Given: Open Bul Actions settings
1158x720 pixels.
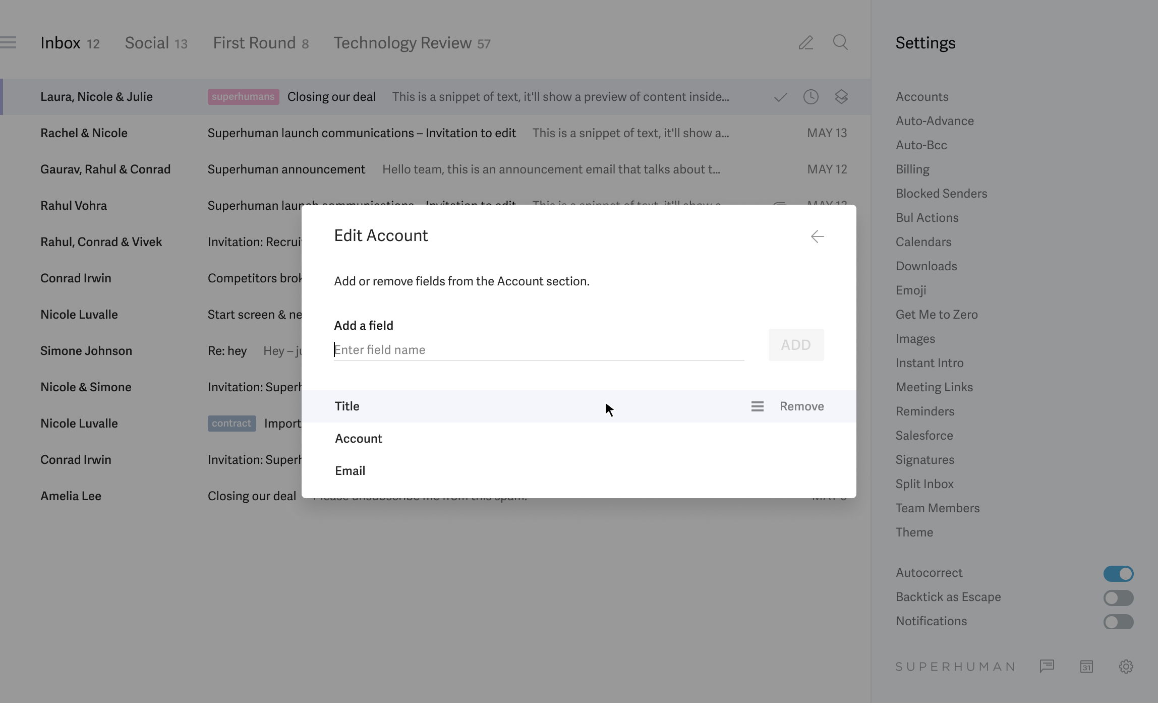Looking at the screenshot, I should click(927, 218).
